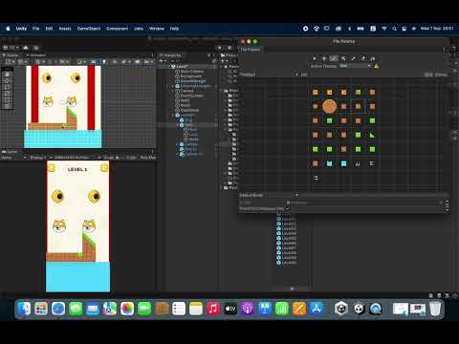Collapse the Assets folder in Project panel
Viewport: 459px width, 344px height.
222,91
